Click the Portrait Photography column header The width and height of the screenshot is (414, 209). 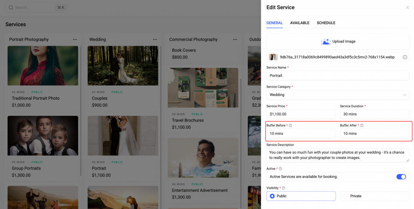point(29,39)
